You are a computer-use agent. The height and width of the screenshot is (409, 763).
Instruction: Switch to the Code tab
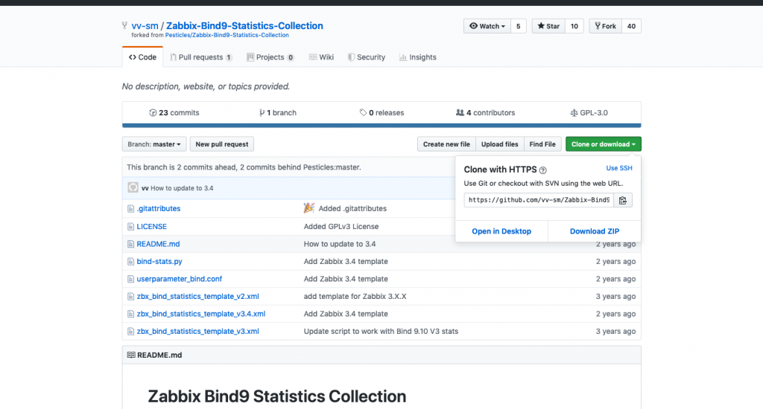[142, 57]
